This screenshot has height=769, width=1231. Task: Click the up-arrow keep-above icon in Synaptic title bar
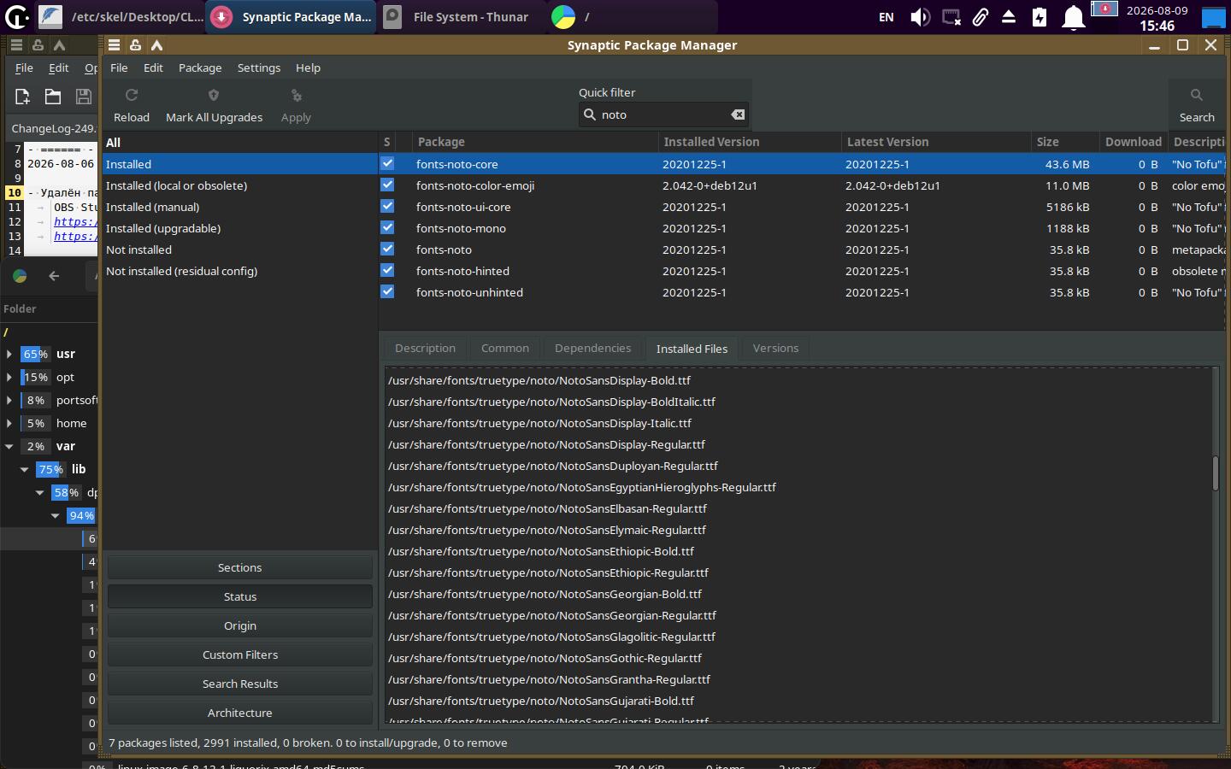pos(156,45)
